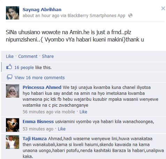The width and height of the screenshot is (166, 159).
Task: Open Saynag Abrihhan name link
Action: [x=42, y=10]
